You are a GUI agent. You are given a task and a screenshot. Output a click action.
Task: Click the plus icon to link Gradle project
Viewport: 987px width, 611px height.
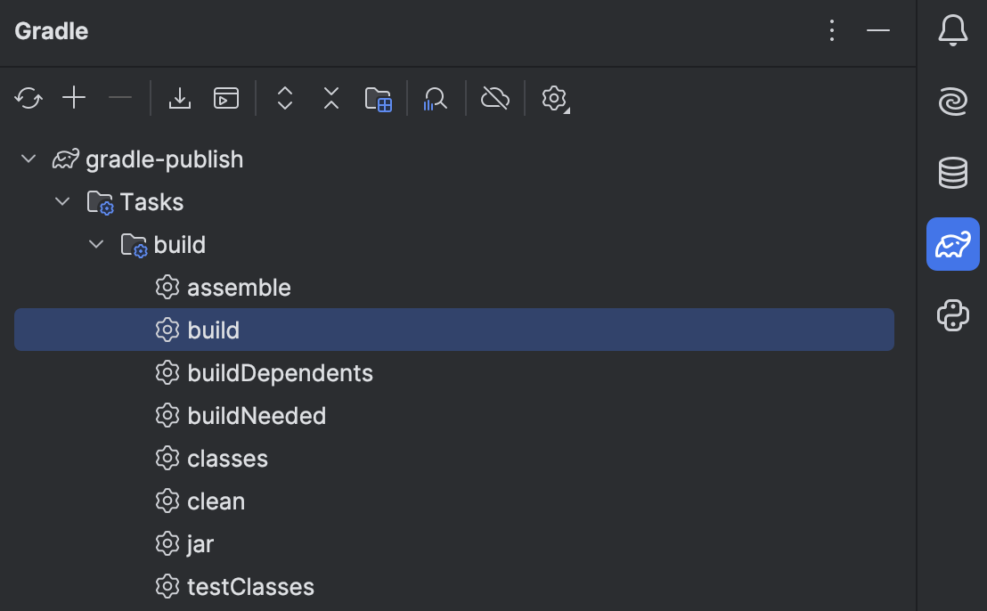[x=74, y=98]
